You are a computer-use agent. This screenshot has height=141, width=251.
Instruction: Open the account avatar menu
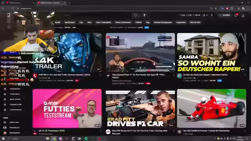(x=243, y=15)
